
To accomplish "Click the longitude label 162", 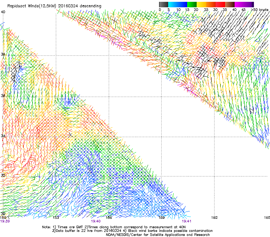I will click(215, 218).
